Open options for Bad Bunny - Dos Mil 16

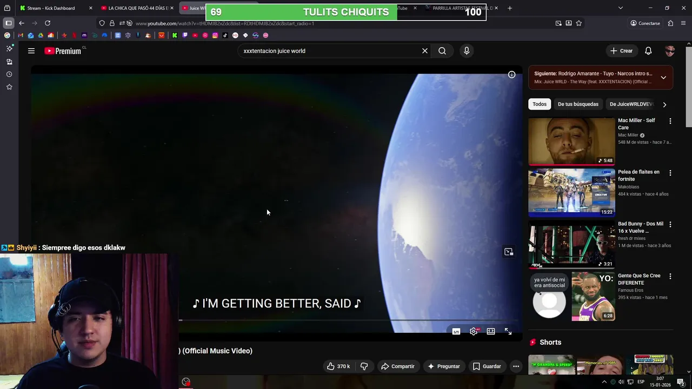point(670,224)
